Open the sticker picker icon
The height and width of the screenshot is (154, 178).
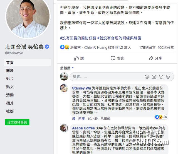coord(168,77)
